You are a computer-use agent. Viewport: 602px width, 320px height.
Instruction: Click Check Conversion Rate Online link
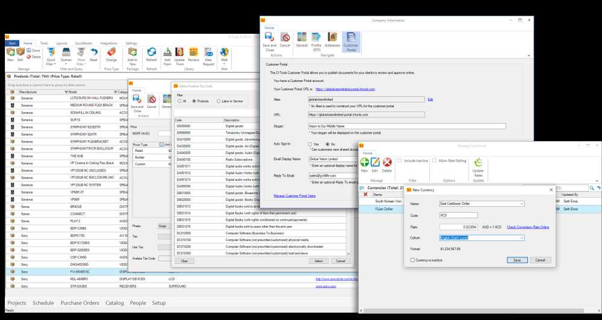click(x=528, y=227)
